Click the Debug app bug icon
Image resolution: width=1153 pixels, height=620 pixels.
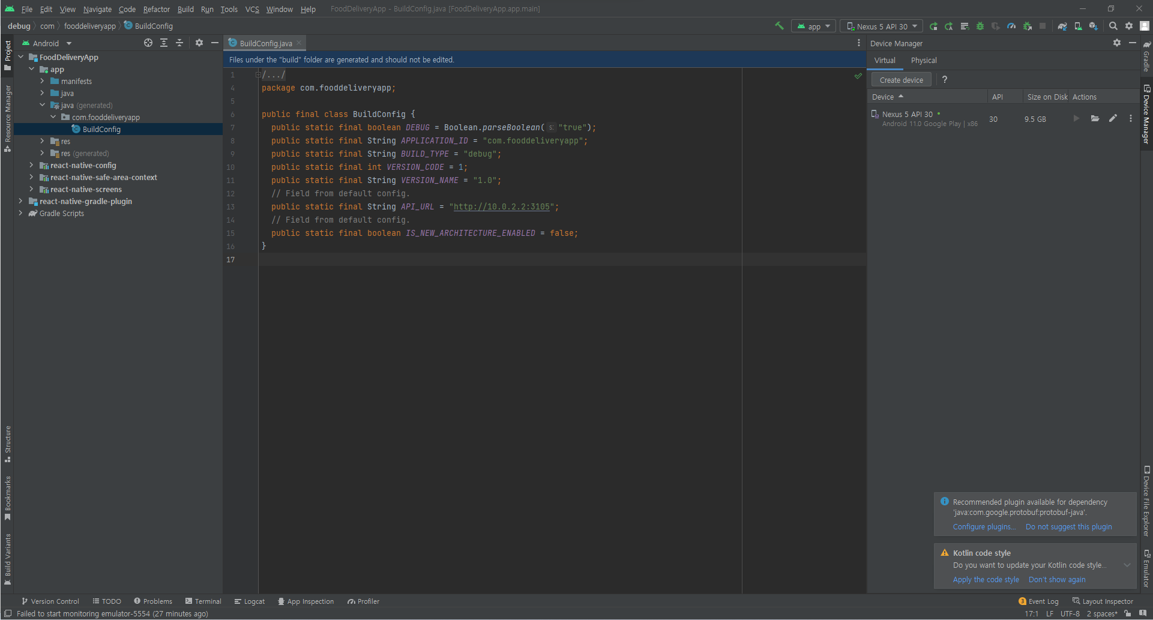click(x=980, y=26)
